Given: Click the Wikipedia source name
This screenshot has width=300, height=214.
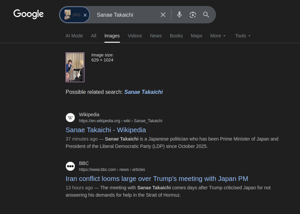Looking at the screenshot, I should 89,115.
